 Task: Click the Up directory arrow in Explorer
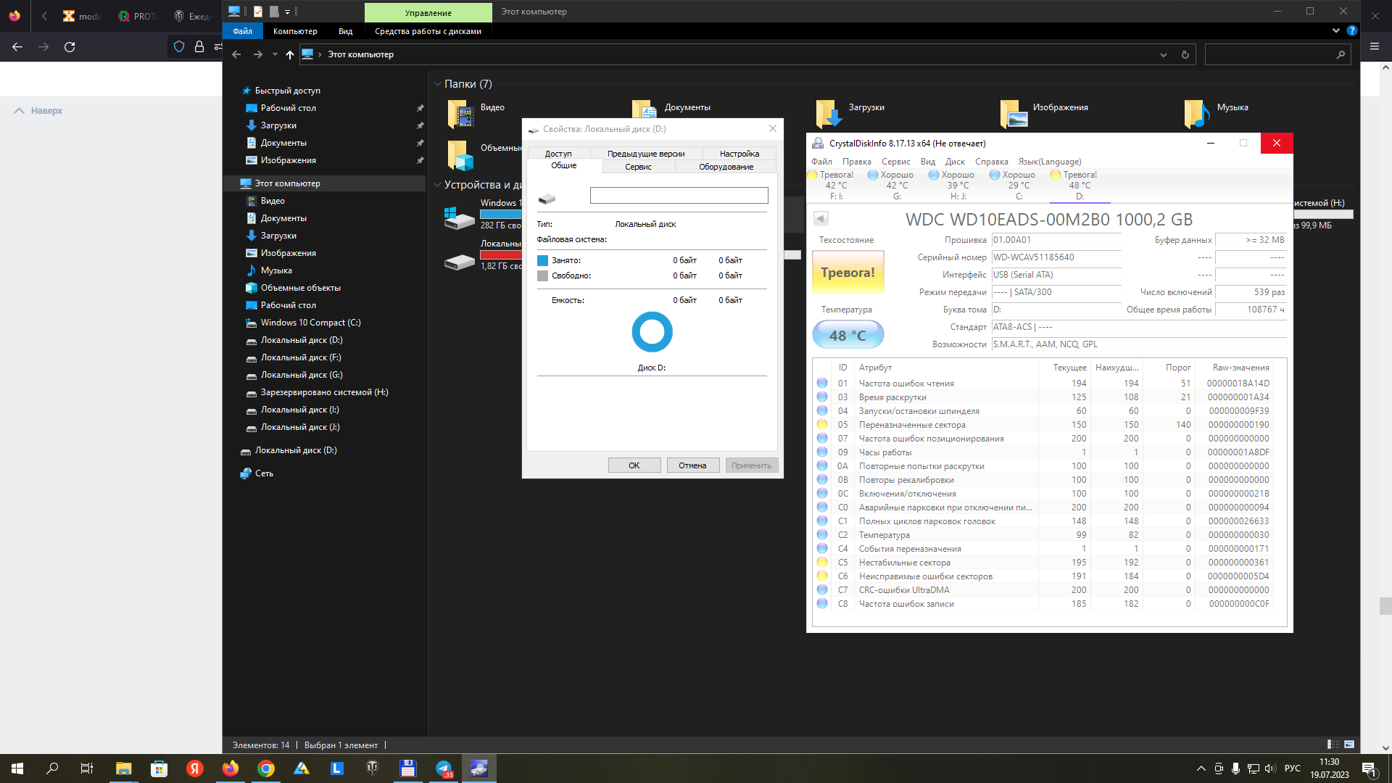point(289,54)
